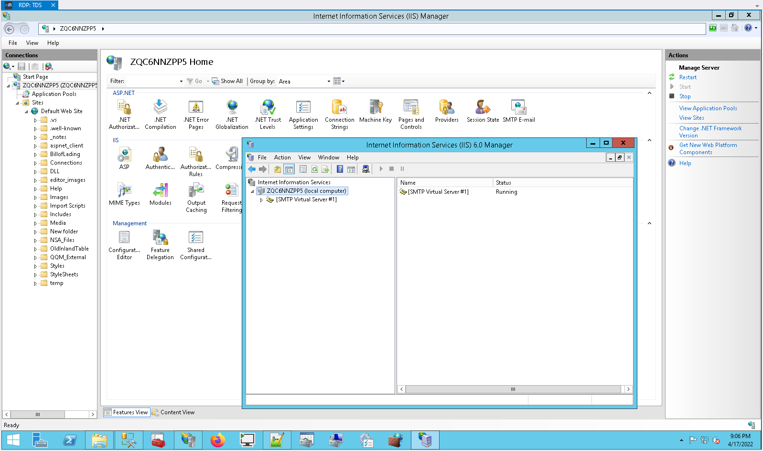This screenshot has height=451, width=763.
Task: Open .NET Error Pages feature
Action: click(196, 115)
